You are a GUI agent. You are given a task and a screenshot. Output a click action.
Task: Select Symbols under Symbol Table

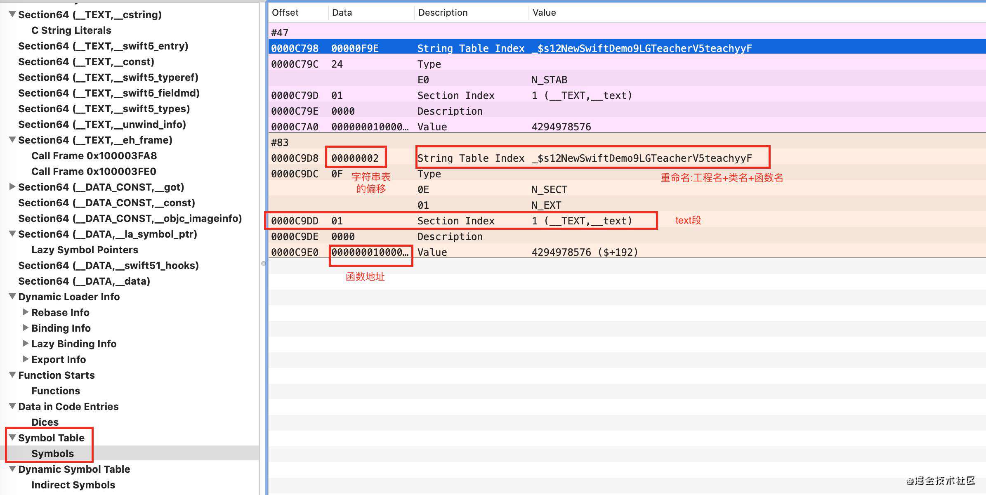[52, 453]
